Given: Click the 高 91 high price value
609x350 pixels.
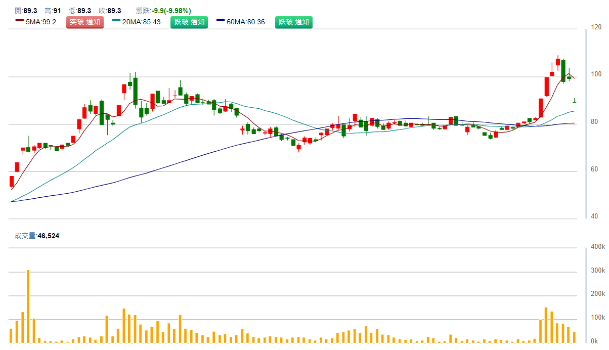Looking at the screenshot, I should tap(53, 11).
